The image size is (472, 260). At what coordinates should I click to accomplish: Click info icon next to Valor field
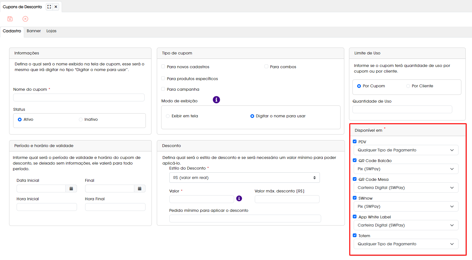pyautogui.click(x=239, y=198)
